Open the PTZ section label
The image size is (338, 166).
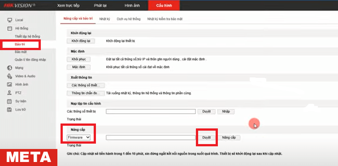(x=18, y=93)
